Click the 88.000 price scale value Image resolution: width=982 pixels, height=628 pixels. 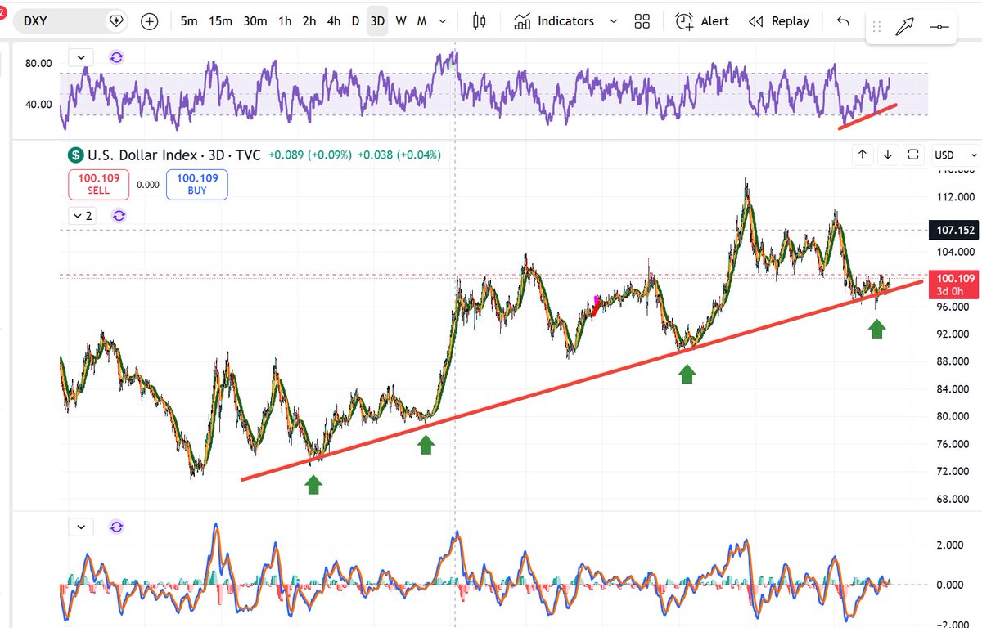pyautogui.click(x=953, y=361)
